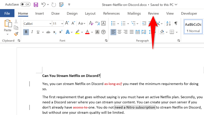Expand the highlight color dropdown arrow
Viewport: 204px width, 115px height.
pyautogui.click(x=82, y=32)
